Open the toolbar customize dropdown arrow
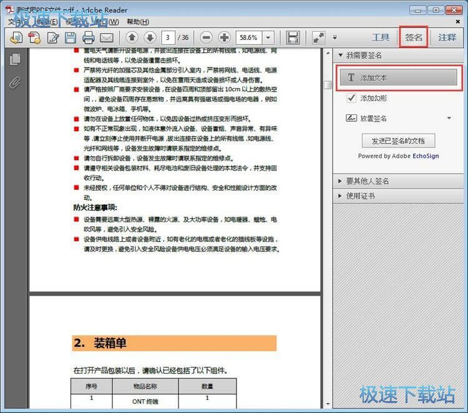 point(335,37)
